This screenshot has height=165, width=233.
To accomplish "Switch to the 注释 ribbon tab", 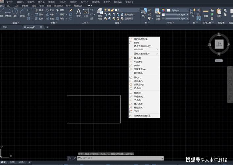I will pos(17,6).
